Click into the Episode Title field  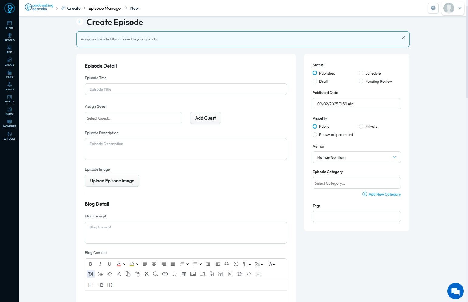[x=186, y=89]
